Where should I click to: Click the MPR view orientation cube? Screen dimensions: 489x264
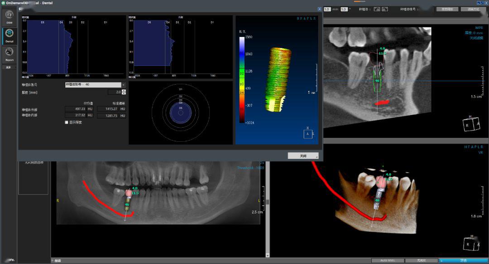pyautogui.click(x=471, y=124)
